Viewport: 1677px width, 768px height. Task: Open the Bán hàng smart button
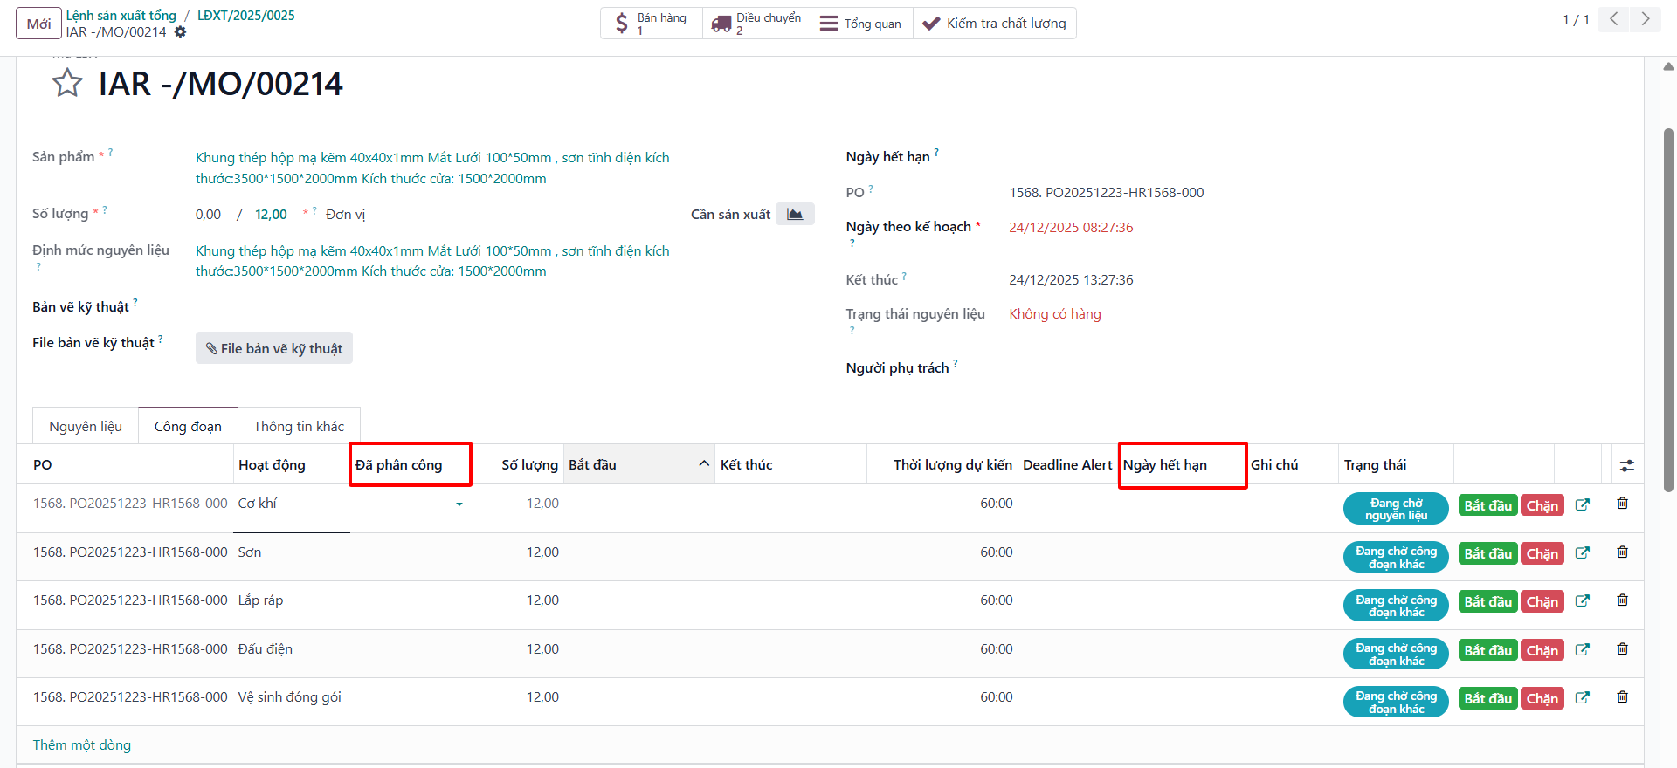click(652, 24)
